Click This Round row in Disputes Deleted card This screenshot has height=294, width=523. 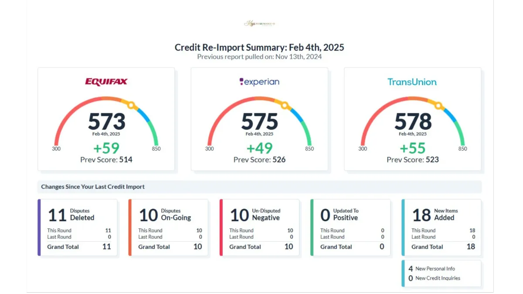click(x=79, y=230)
